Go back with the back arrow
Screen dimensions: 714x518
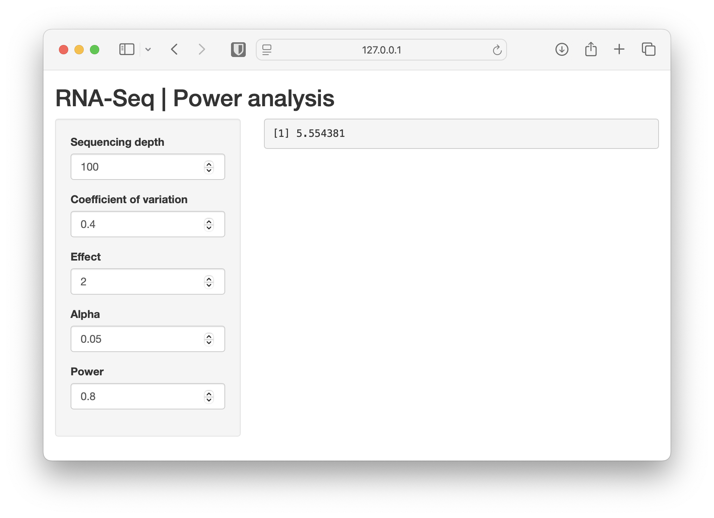(x=174, y=49)
